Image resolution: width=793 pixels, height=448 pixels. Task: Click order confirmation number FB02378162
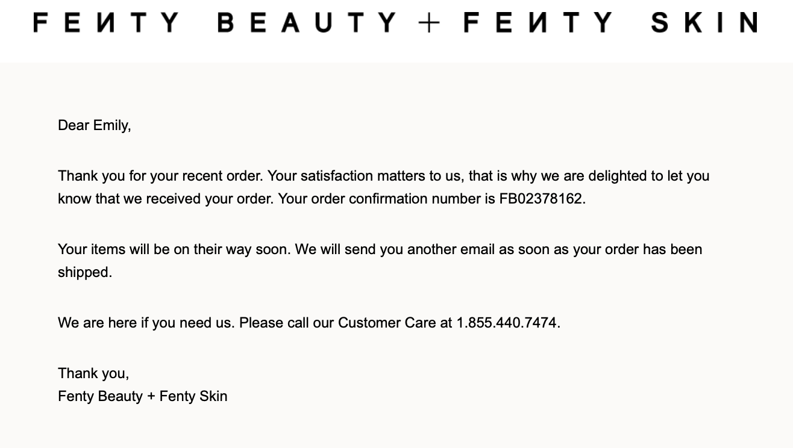pyautogui.click(x=541, y=199)
